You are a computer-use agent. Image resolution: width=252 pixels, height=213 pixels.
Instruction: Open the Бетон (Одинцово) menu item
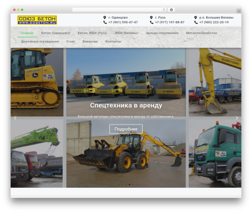(x=55, y=33)
